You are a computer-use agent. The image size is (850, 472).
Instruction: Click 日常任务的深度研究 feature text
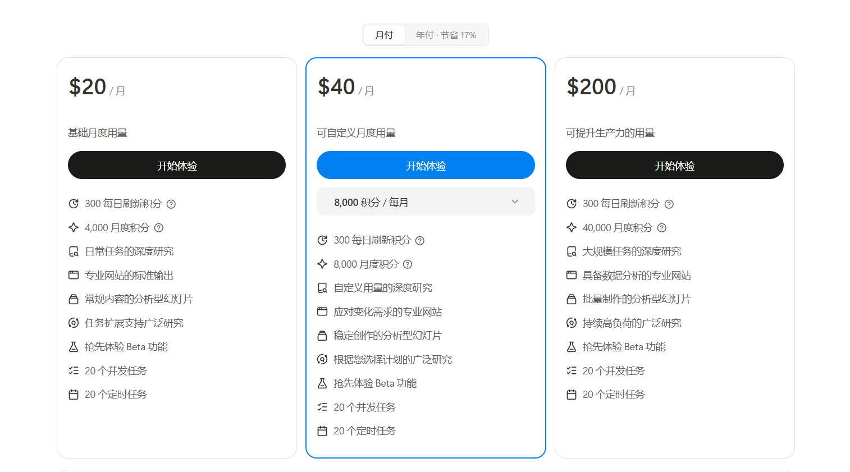129,251
